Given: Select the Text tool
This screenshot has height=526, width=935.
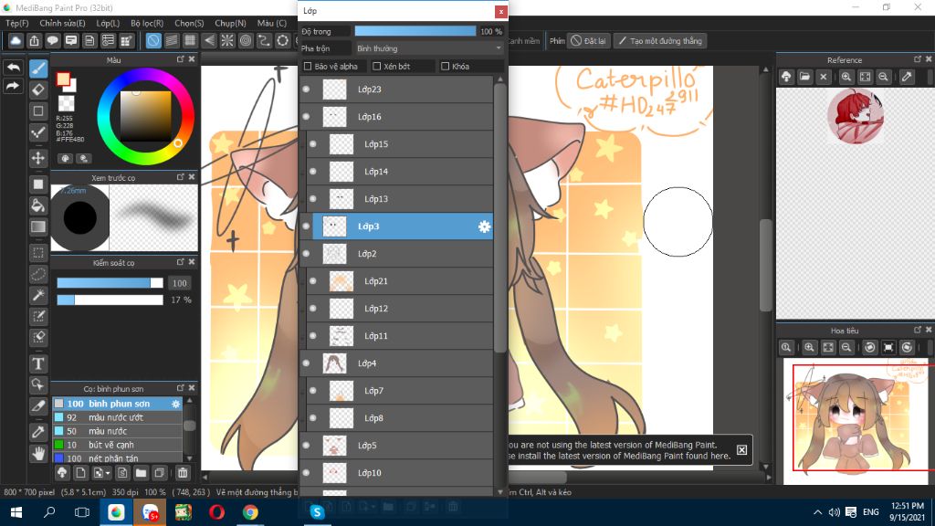Looking at the screenshot, I should click(x=38, y=363).
